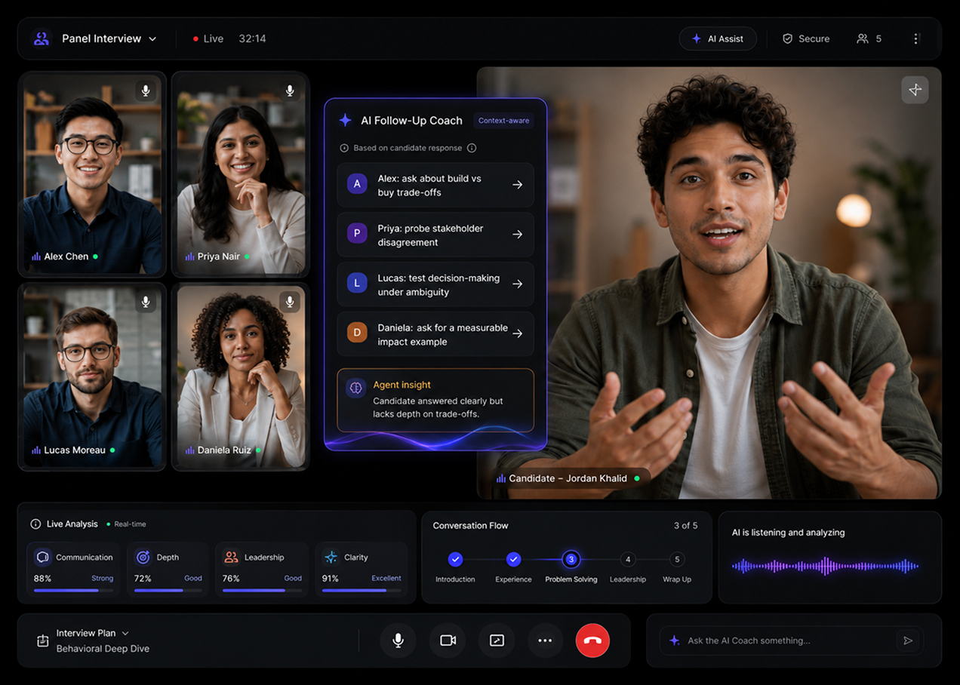Click the Clarity 91% progress bar
The image size is (960, 685).
point(362,591)
